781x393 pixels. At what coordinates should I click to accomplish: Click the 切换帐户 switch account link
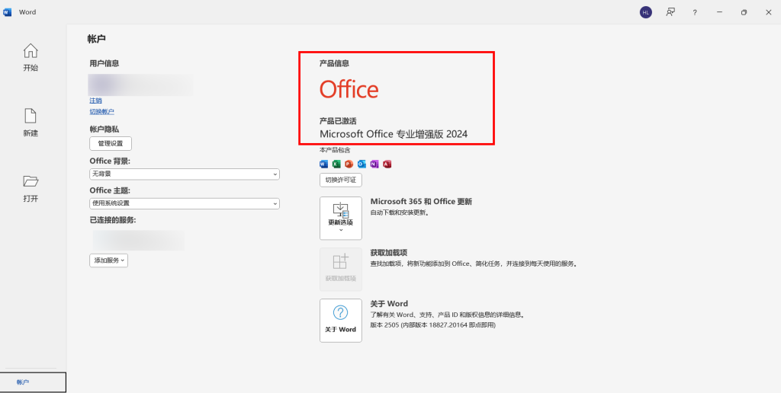[101, 111]
